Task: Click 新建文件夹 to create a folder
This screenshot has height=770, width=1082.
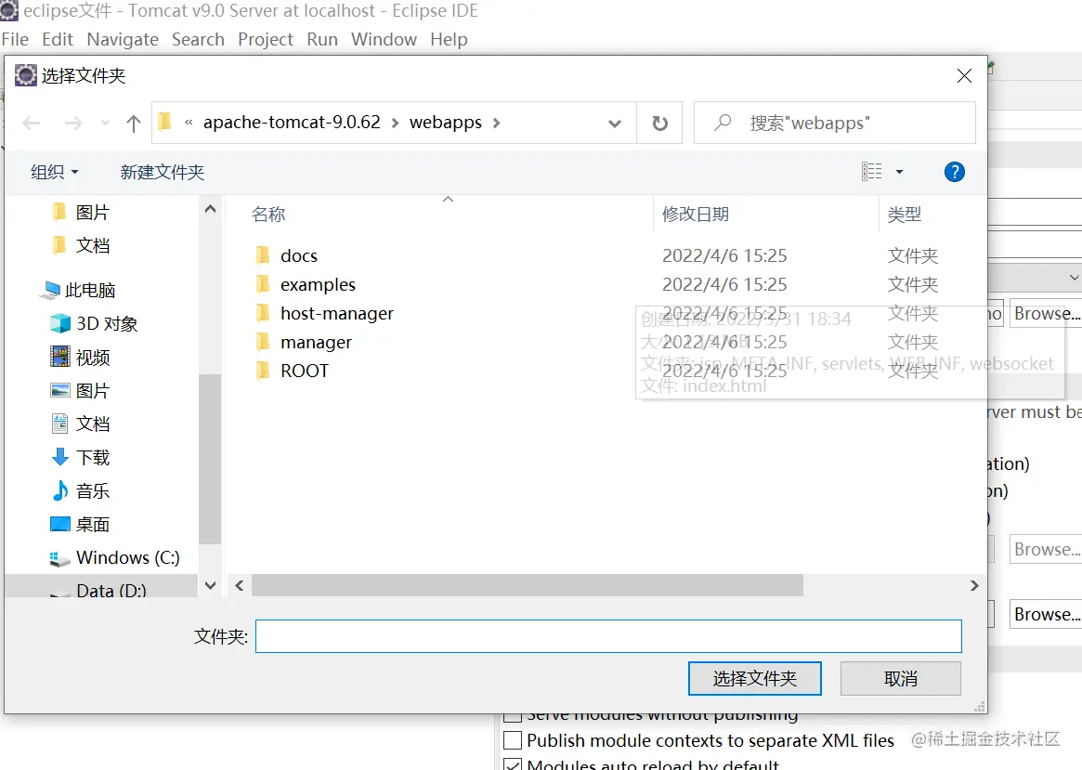Action: click(163, 172)
